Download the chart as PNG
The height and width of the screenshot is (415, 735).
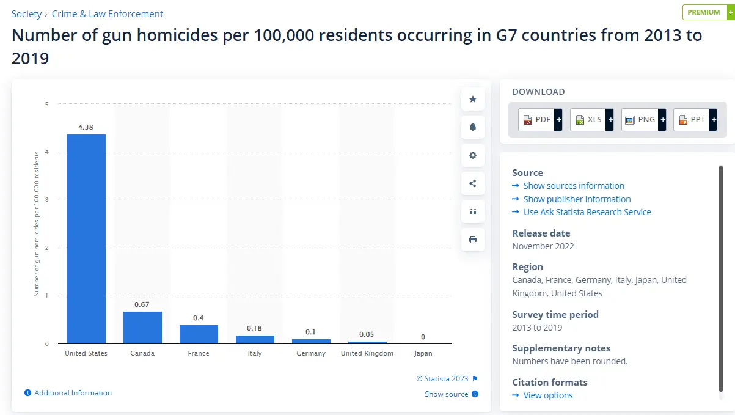643,120
